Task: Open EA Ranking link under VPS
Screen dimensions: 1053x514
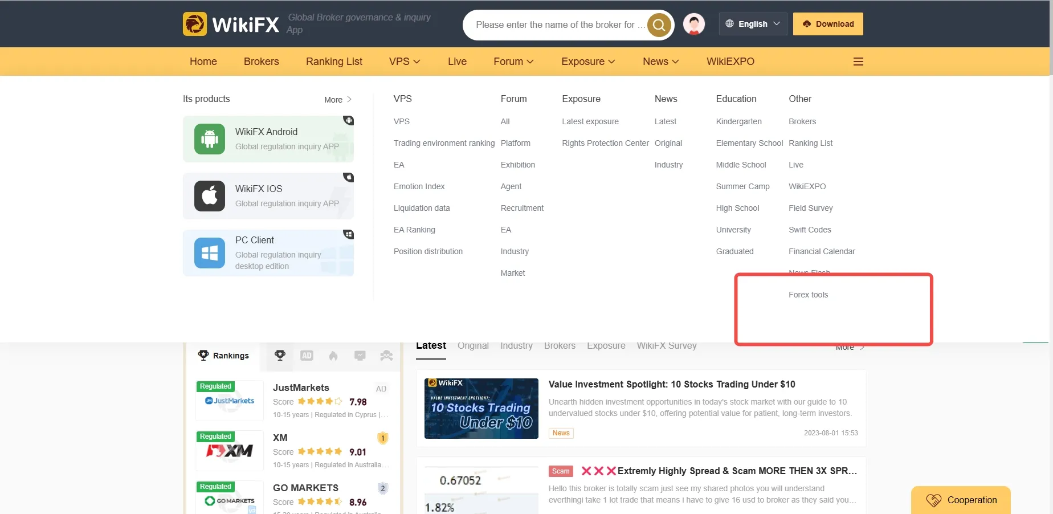Action: point(414,230)
